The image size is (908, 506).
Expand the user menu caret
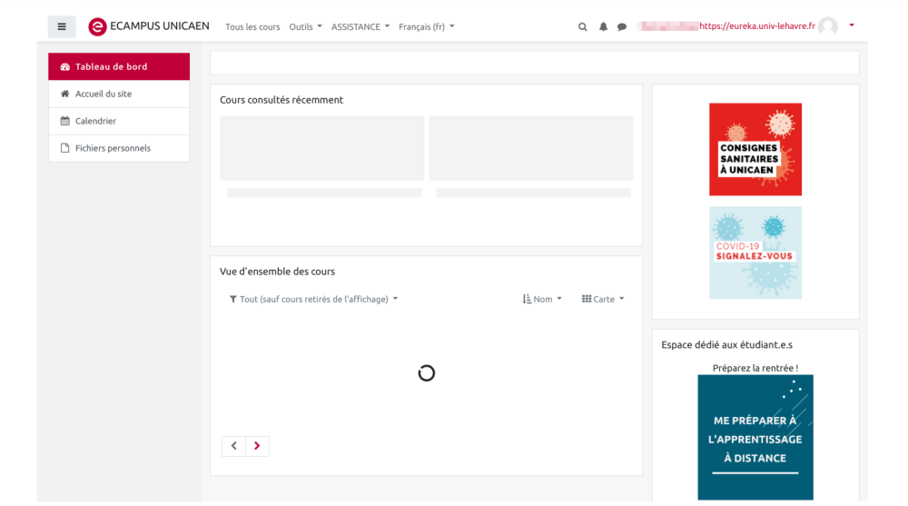[x=852, y=25]
